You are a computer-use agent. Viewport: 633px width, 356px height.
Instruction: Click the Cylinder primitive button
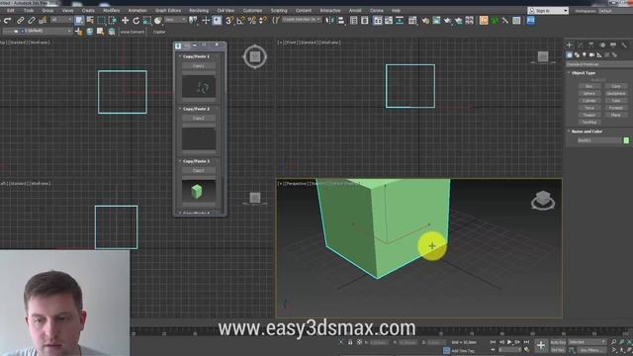coord(589,101)
